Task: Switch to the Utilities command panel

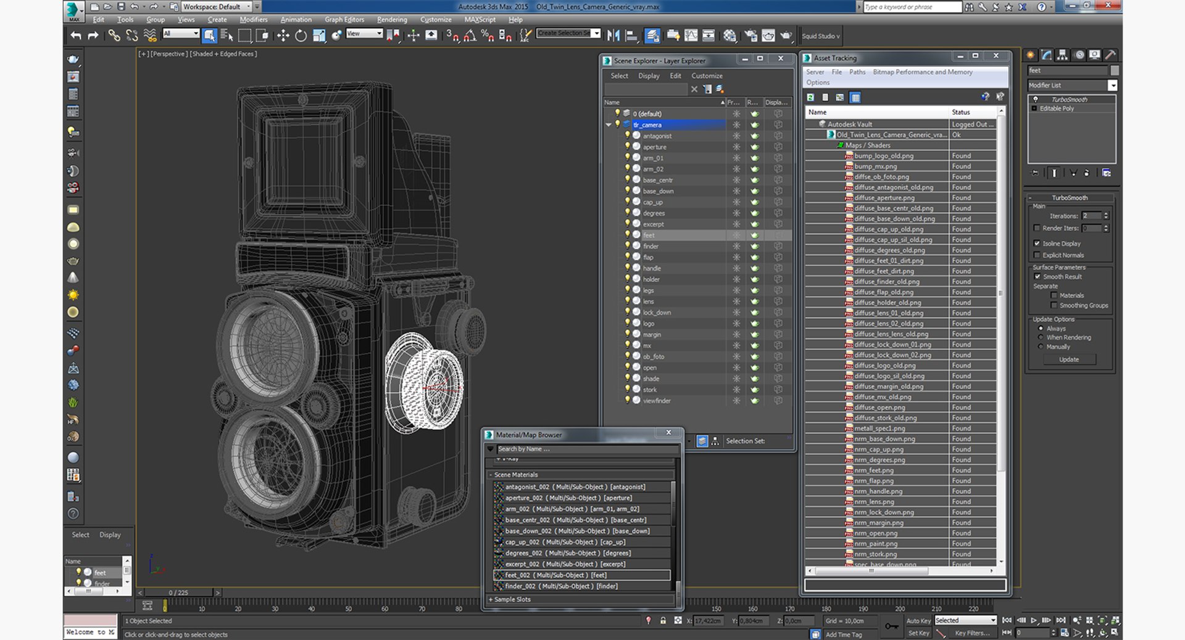Action: pyautogui.click(x=1110, y=55)
